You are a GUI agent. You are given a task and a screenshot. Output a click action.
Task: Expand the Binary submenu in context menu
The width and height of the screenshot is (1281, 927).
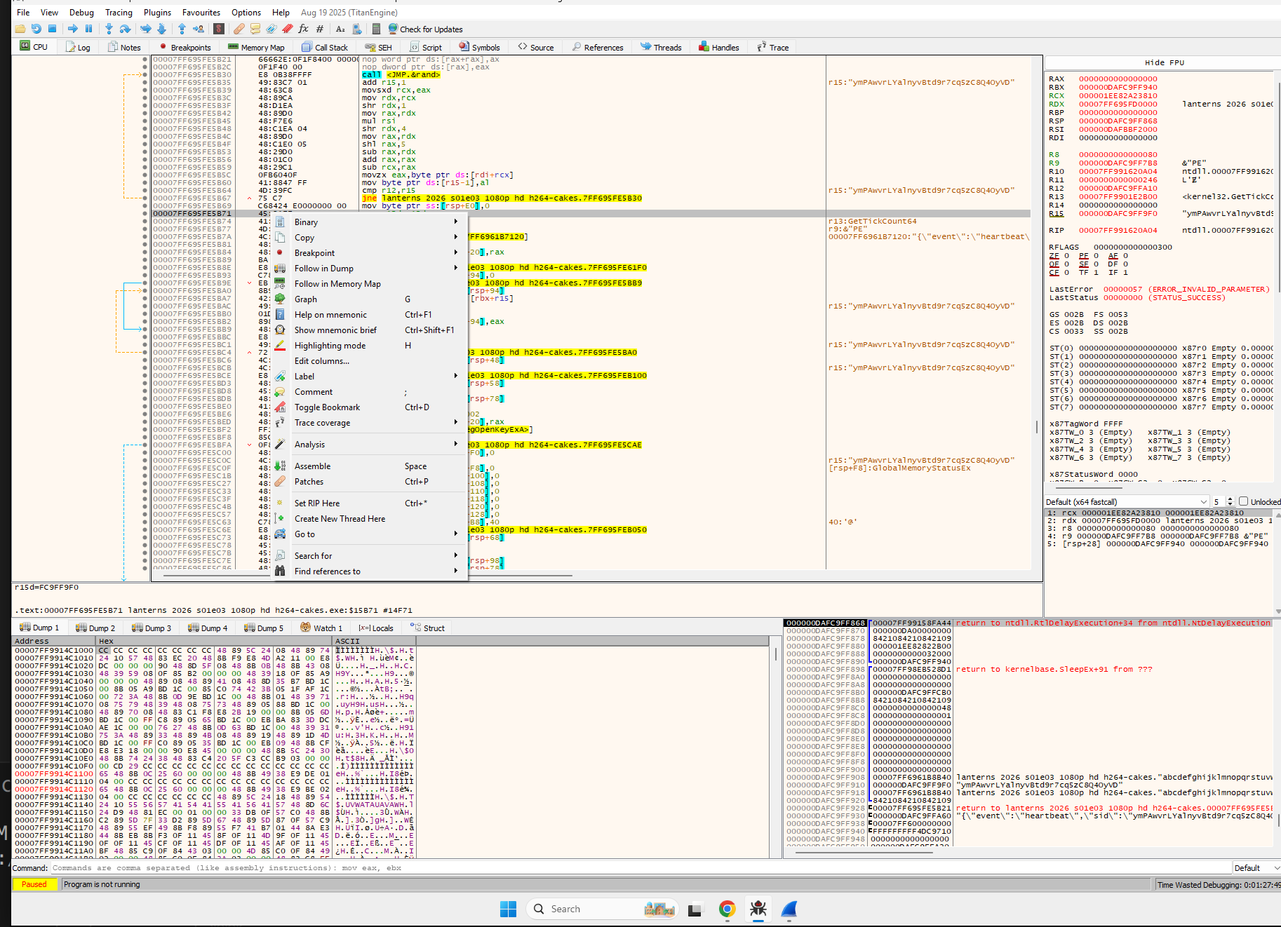[369, 222]
